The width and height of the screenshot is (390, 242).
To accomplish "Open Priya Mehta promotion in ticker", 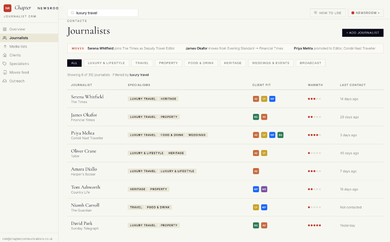I will (334, 48).
